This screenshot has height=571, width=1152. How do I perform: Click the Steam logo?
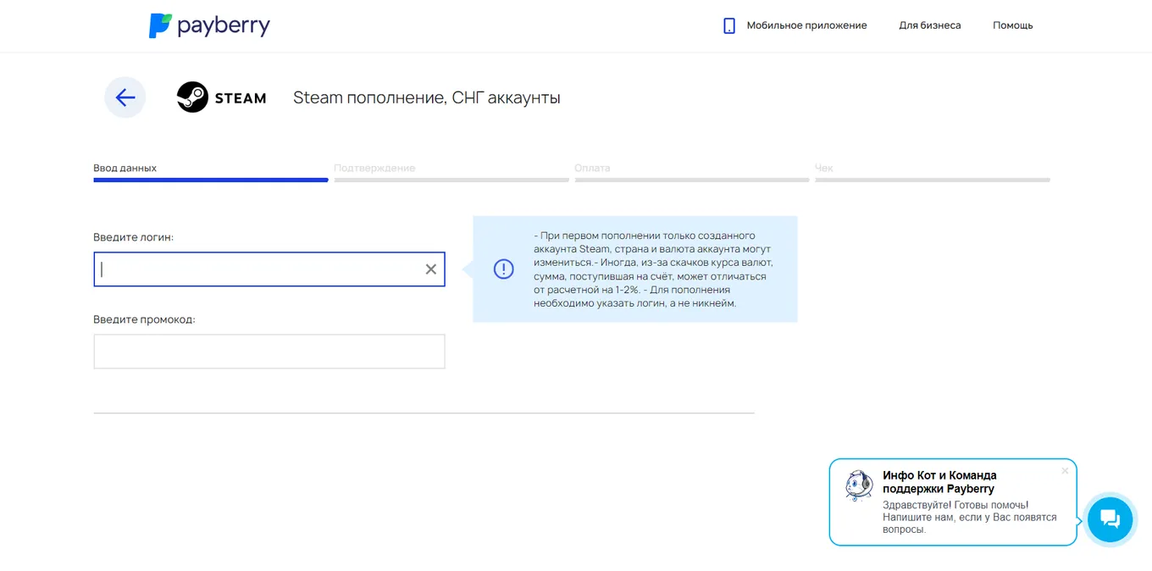221,97
